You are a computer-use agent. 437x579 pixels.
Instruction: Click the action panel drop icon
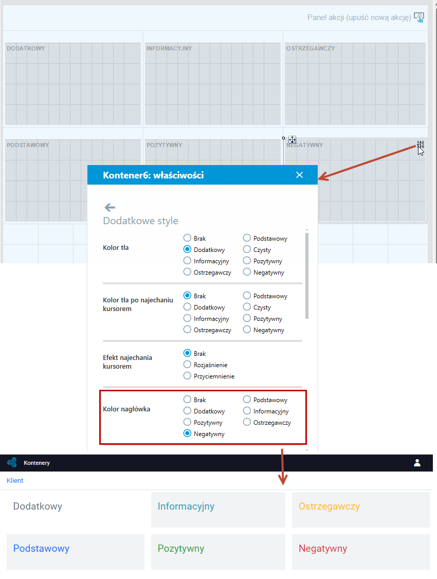(419, 17)
